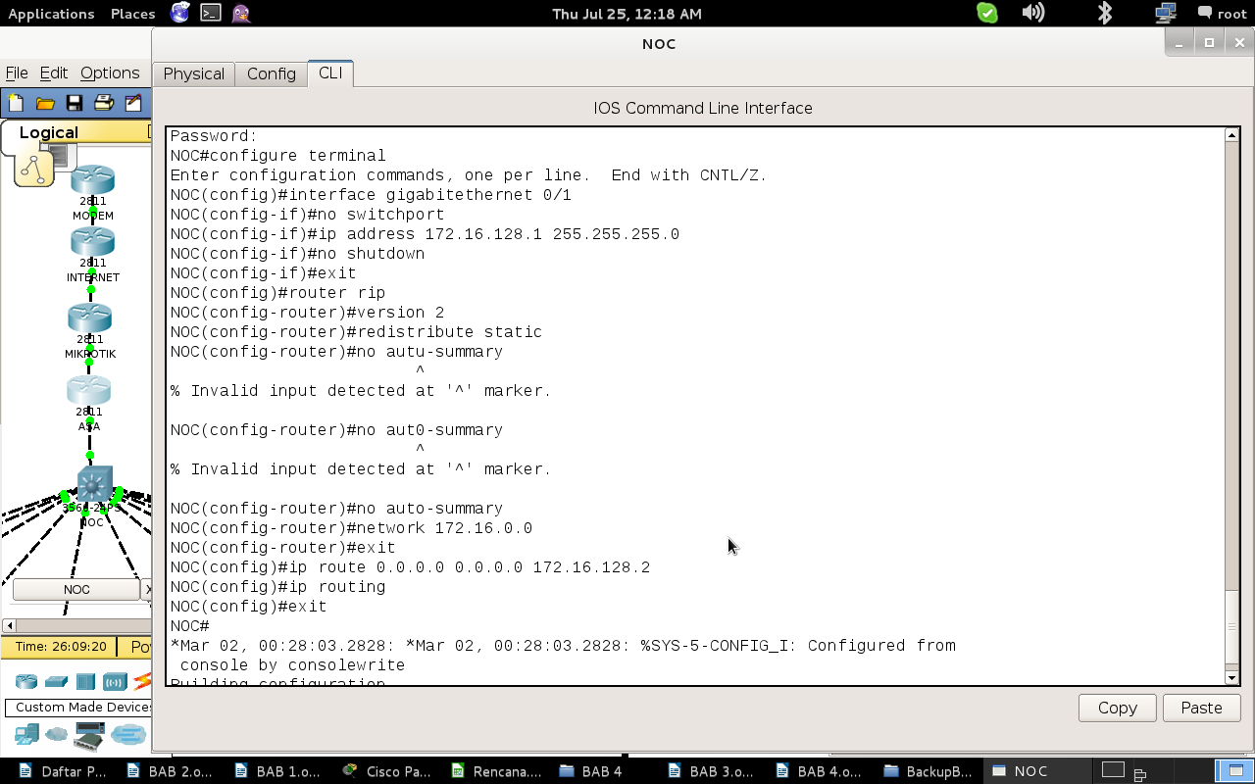Click the Copy button
This screenshot has height=784, width=1255.
[x=1118, y=708]
